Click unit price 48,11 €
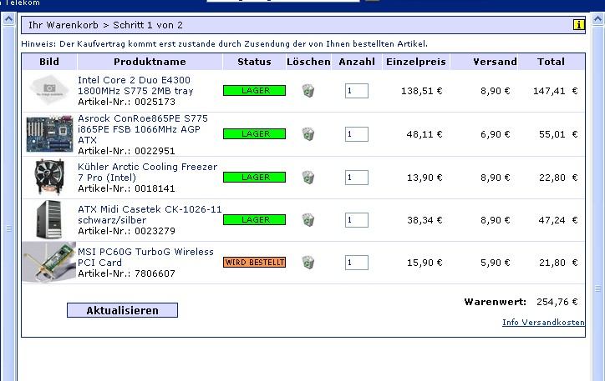Image resolution: width=605 pixels, height=381 pixels. pos(424,134)
